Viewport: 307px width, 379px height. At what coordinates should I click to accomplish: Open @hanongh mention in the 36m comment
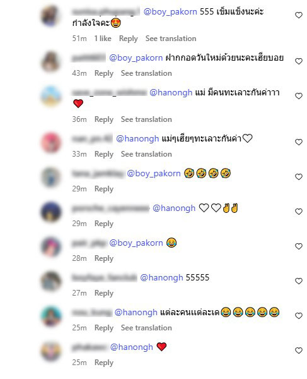click(x=171, y=93)
